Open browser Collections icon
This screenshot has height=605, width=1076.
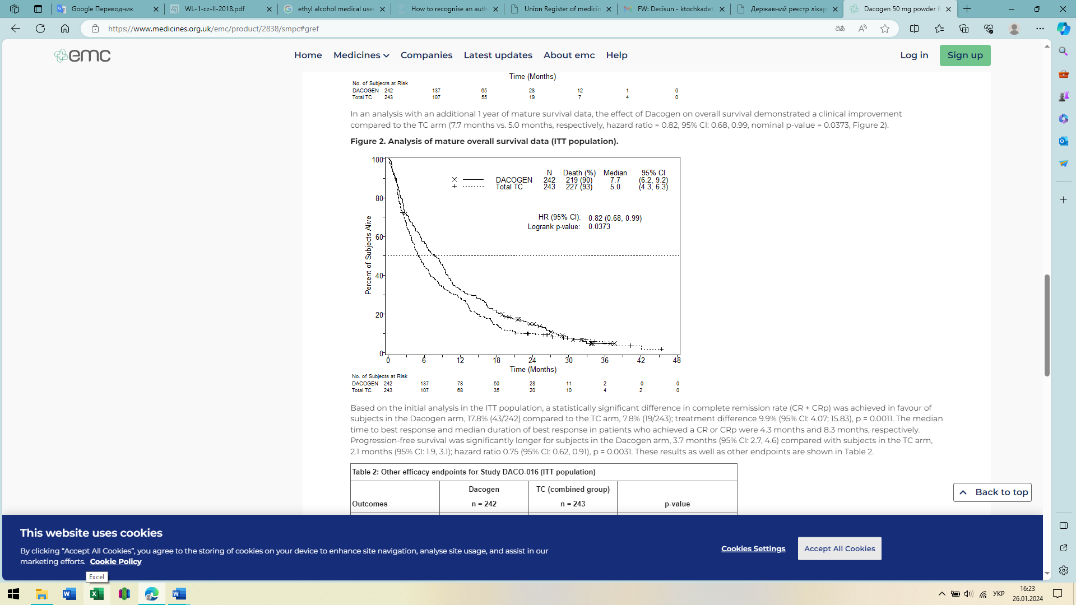coord(964,29)
